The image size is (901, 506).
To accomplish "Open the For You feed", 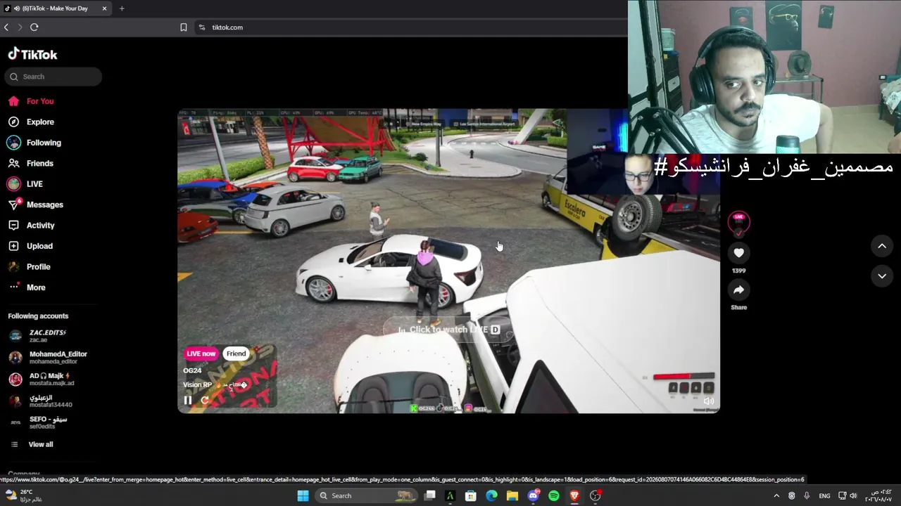I will point(40,101).
